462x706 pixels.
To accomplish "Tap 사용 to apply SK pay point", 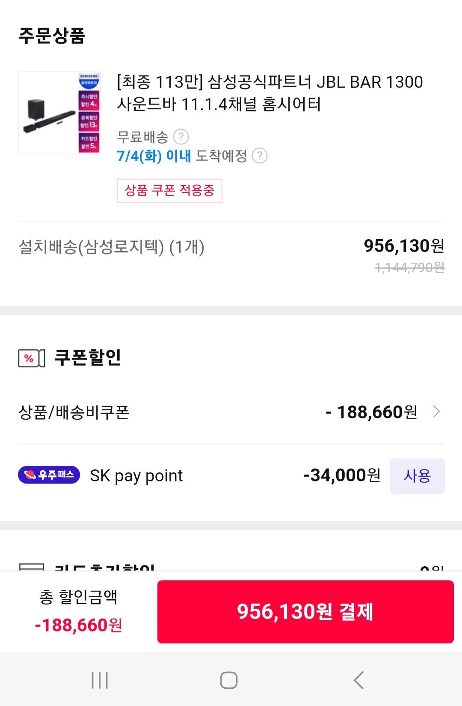I will (x=417, y=476).
